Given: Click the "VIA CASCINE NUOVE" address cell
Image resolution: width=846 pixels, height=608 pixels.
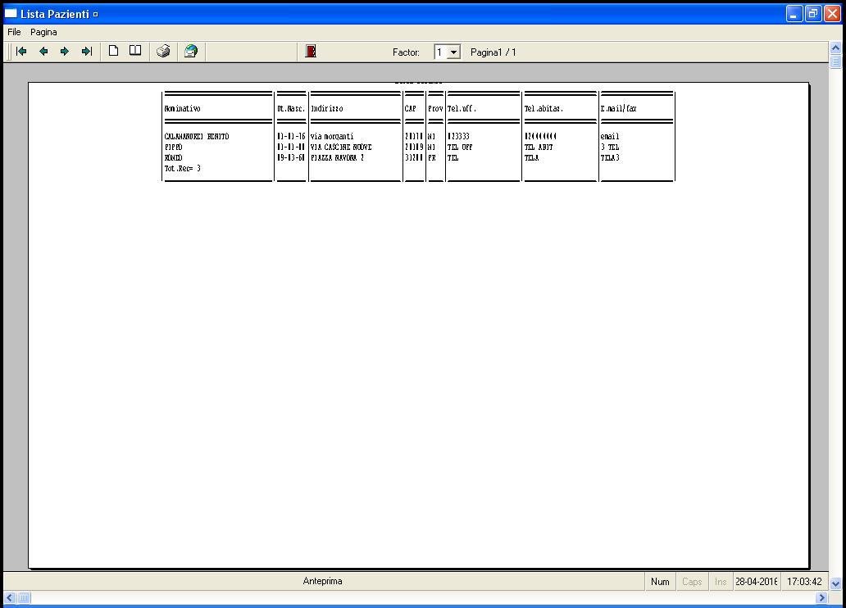Looking at the screenshot, I should [341, 147].
